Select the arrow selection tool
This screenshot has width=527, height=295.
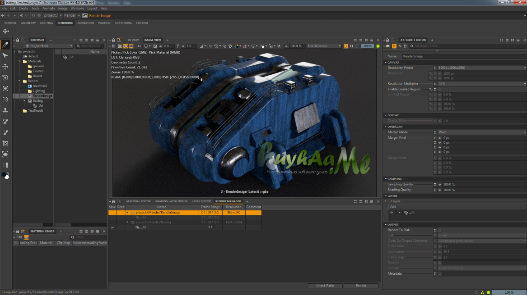pyautogui.click(x=5, y=56)
